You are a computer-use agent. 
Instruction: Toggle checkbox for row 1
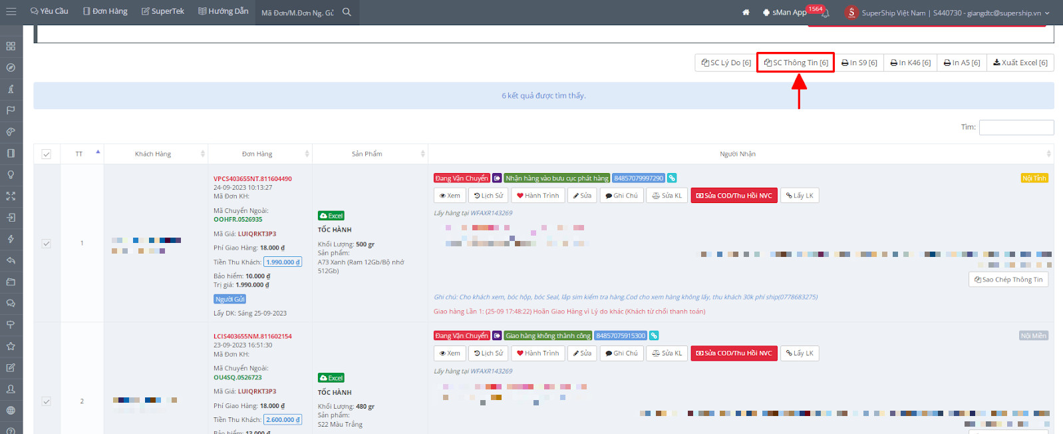coord(47,244)
